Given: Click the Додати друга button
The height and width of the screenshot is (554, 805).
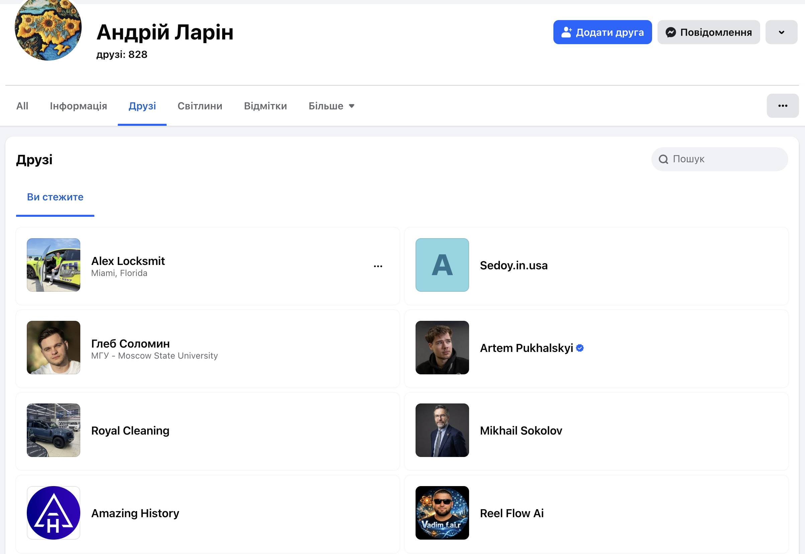Looking at the screenshot, I should click(x=603, y=32).
